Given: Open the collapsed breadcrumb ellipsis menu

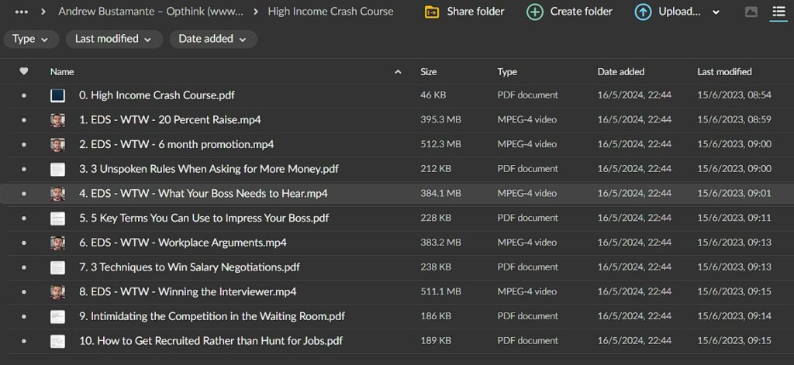Looking at the screenshot, I should point(22,12).
